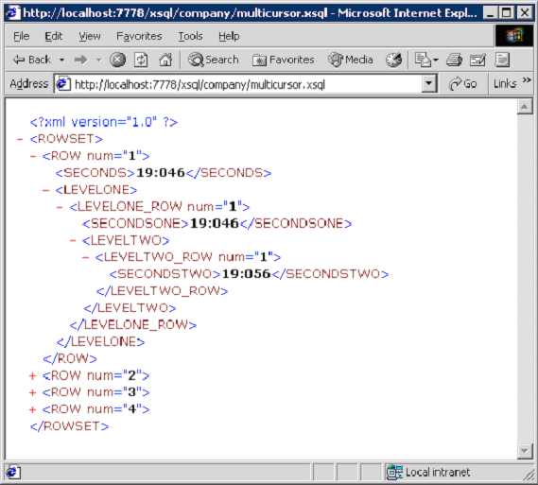Expand the Links toolbar chevron

tap(527, 80)
